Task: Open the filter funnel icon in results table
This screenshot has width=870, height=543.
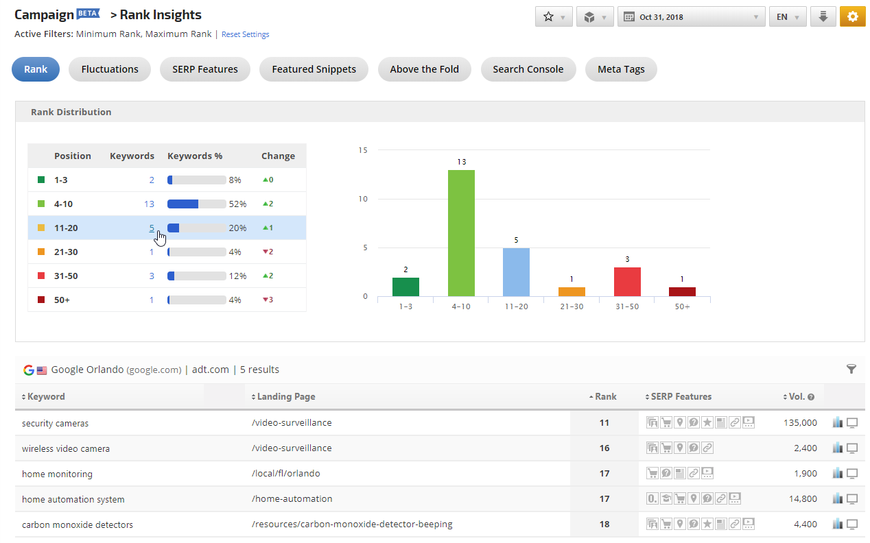Action: pyautogui.click(x=851, y=370)
